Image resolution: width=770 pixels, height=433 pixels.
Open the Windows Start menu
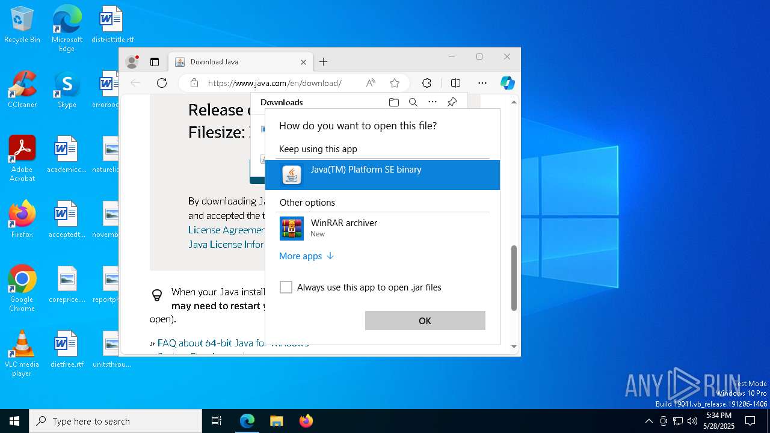point(14,421)
